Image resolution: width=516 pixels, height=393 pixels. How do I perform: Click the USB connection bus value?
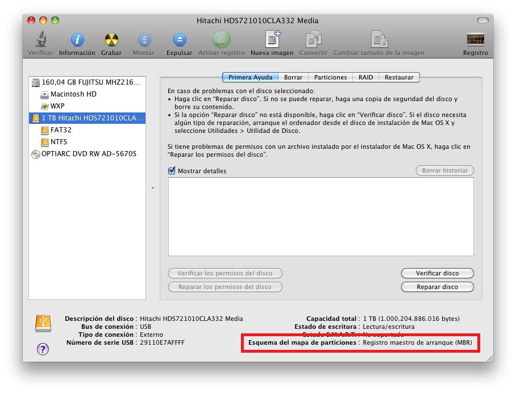coord(145,327)
